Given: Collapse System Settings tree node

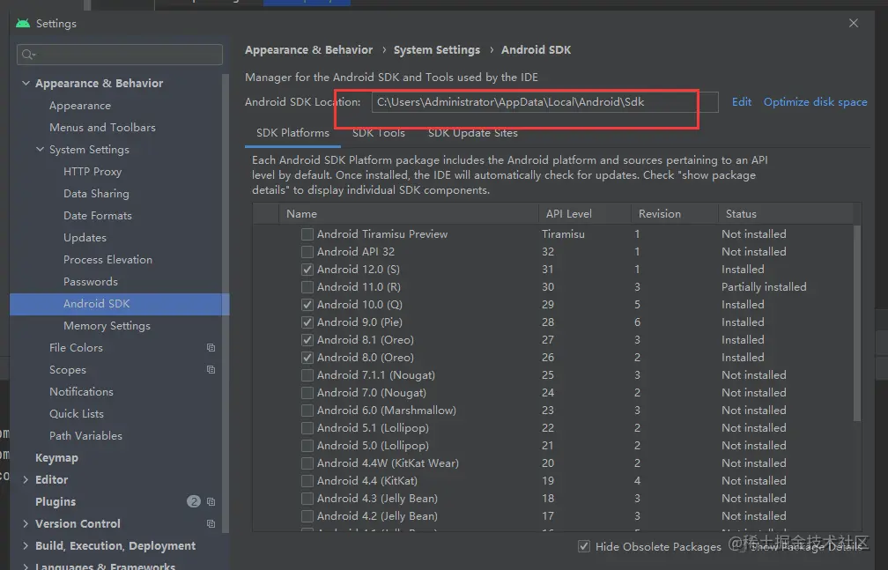Looking at the screenshot, I should point(40,150).
